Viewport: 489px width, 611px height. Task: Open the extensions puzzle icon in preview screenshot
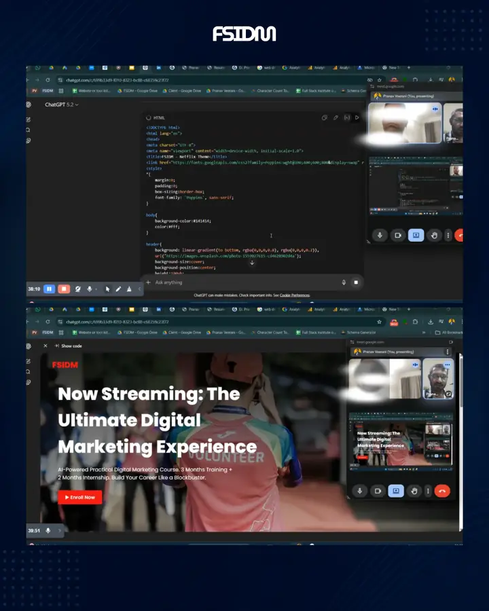click(x=415, y=322)
